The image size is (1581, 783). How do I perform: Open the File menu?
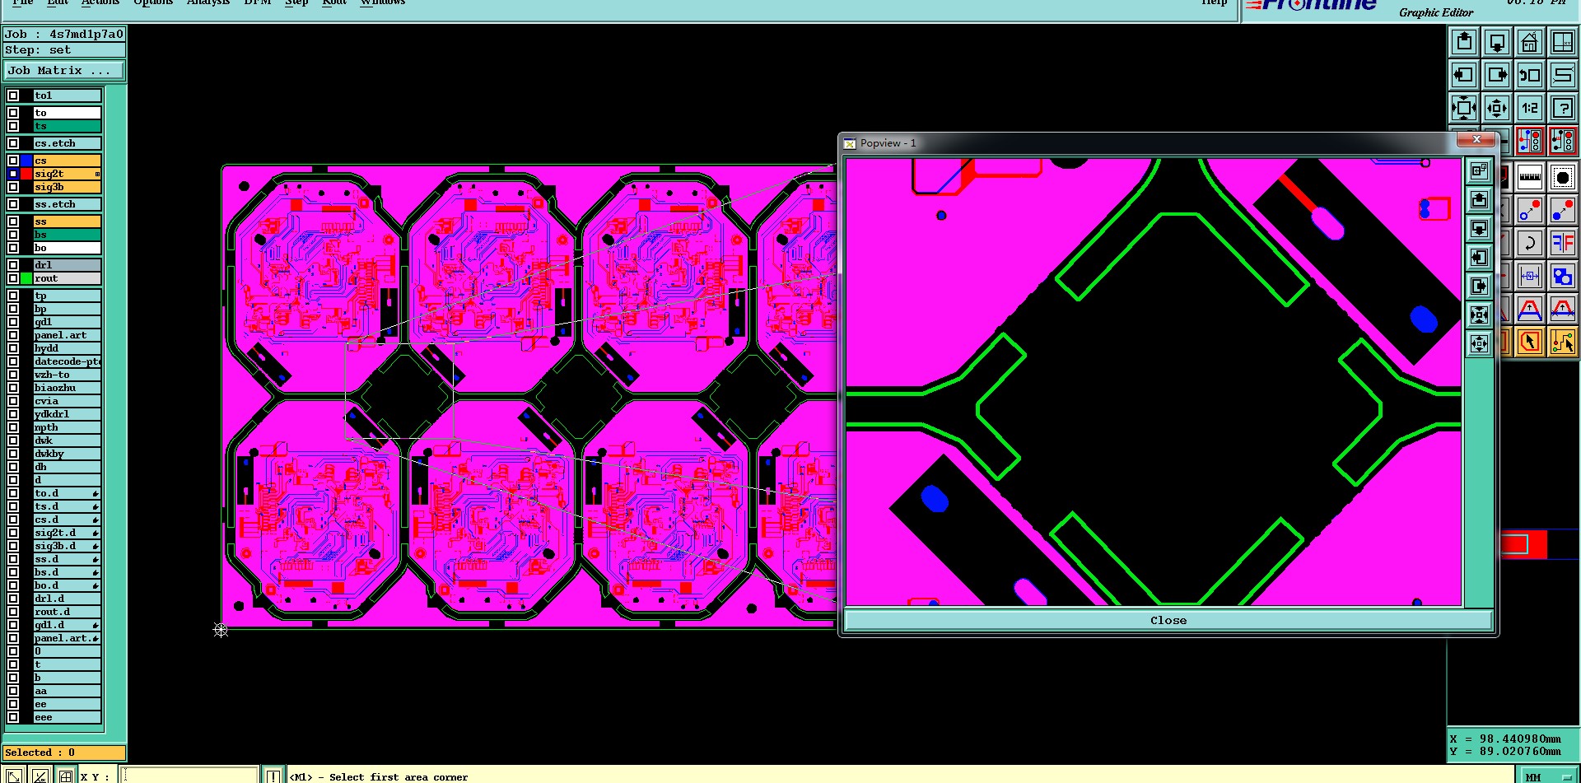coord(22,2)
